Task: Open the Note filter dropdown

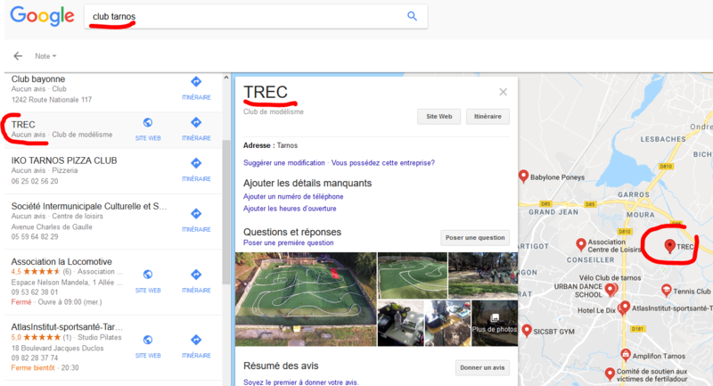Action: tap(45, 56)
